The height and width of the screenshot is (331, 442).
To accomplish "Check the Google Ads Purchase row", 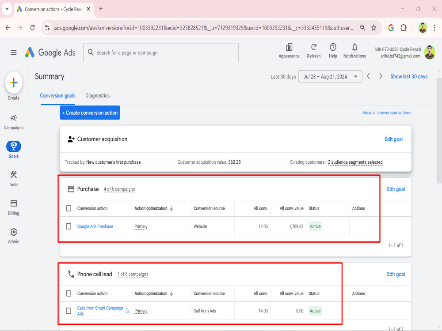I will point(69,226).
